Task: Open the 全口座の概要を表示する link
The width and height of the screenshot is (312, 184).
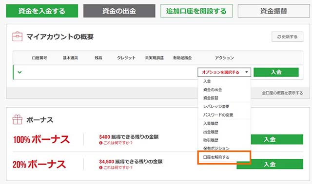Action: (282, 93)
